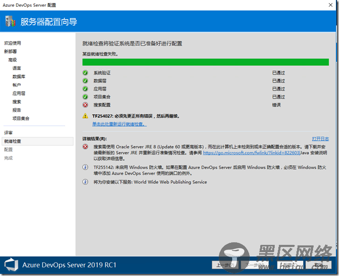
Task: Go to the 语言 settings step
Action: 17,68
